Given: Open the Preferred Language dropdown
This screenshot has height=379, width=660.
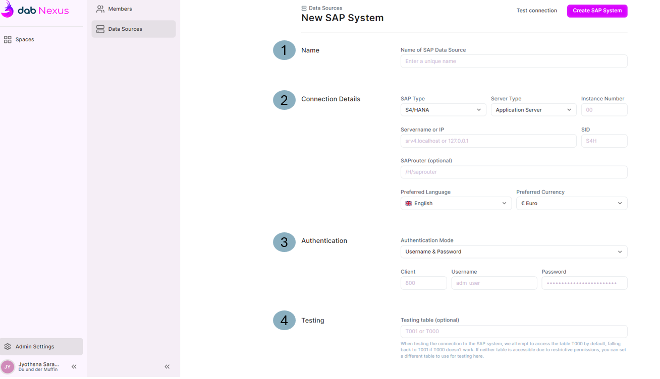Looking at the screenshot, I should pyautogui.click(x=456, y=204).
